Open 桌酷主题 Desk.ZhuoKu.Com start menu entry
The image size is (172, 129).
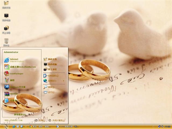pyautogui.click(x=20, y=67)
